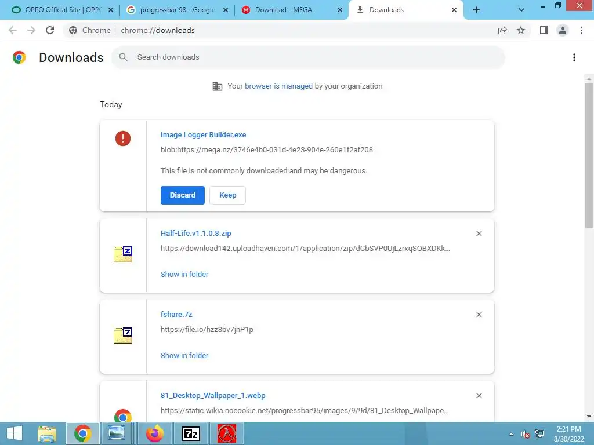
Task: Launch Firefox from the taskbar
Action: pos(154,433)
